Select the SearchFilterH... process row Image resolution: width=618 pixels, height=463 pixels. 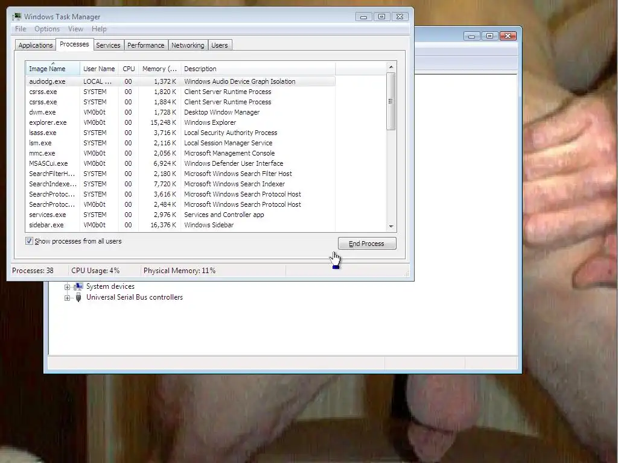click(x=180, y=174)
